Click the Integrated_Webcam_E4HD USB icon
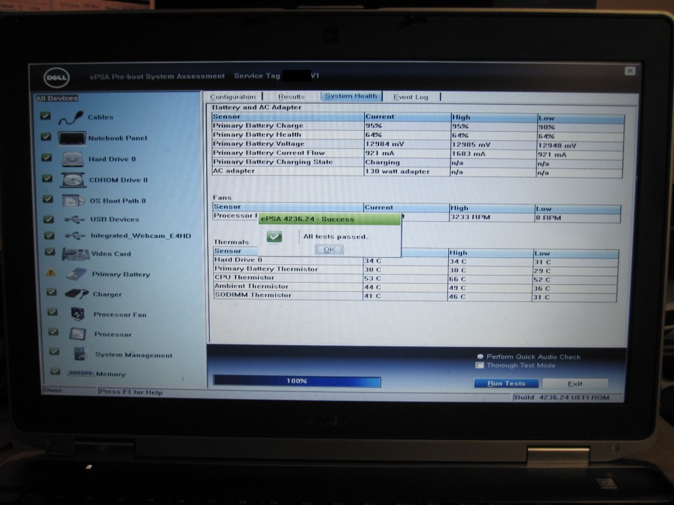 pyautogui.click(x=75, y=236)
